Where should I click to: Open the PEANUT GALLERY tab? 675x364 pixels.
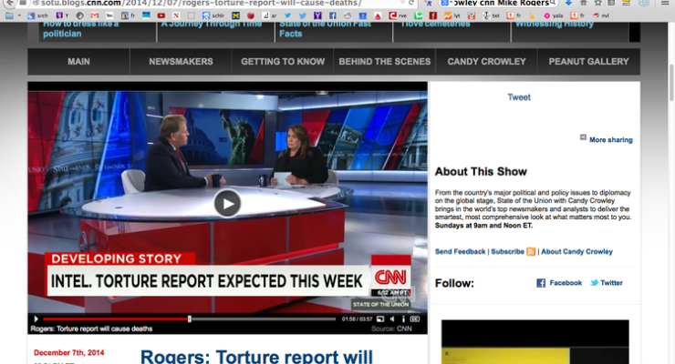(588, 61)
